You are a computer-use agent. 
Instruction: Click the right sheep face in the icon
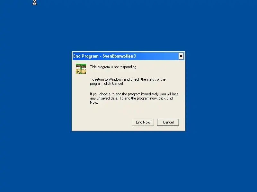84,68
